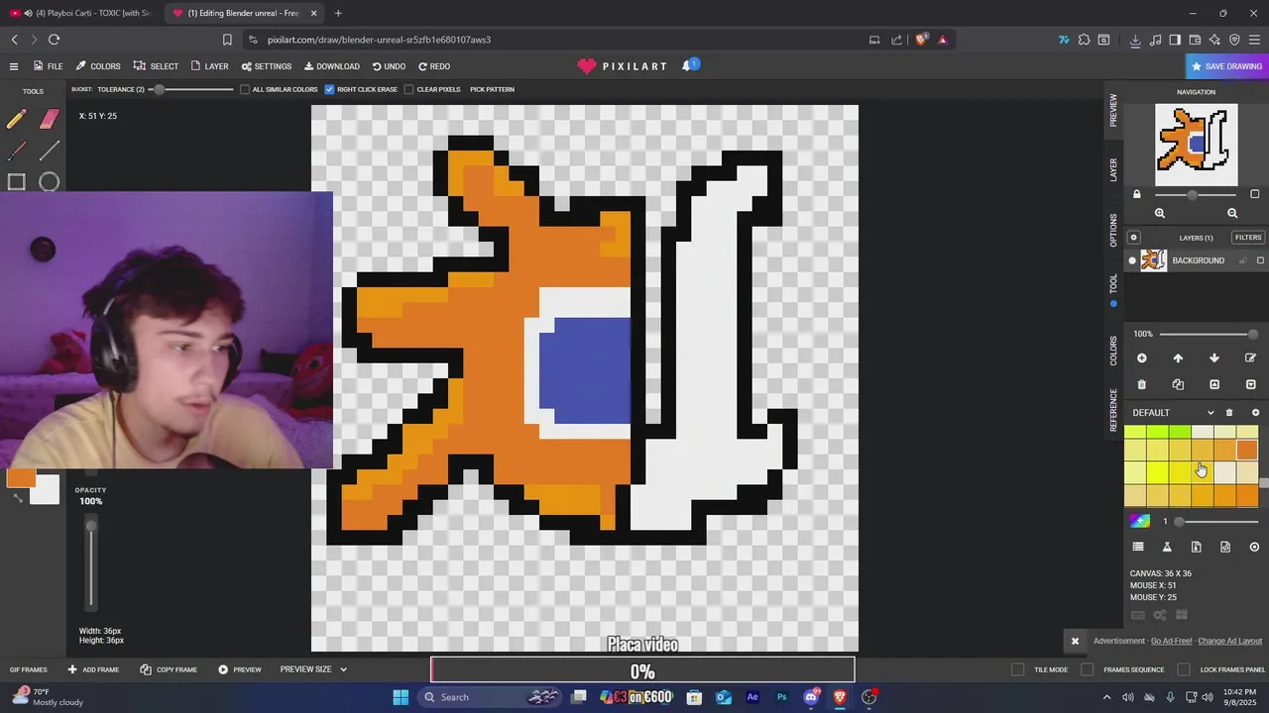
Task: Open the hamburger menu
Action: [13, 66]
